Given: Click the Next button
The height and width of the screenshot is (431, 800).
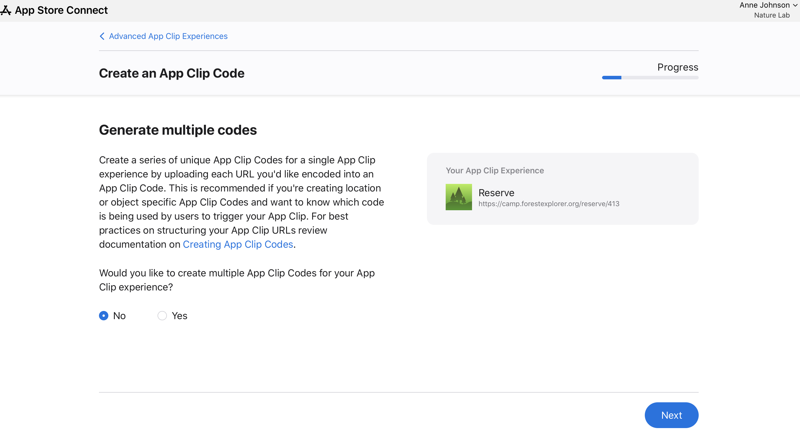Looking at the screenshot, I should tap(671, 415).
